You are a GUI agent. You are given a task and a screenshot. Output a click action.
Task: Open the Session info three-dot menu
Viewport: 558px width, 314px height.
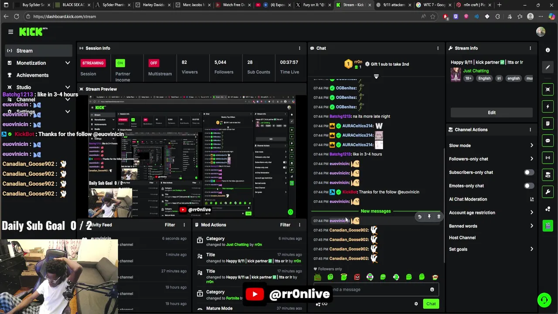[299, 48]
